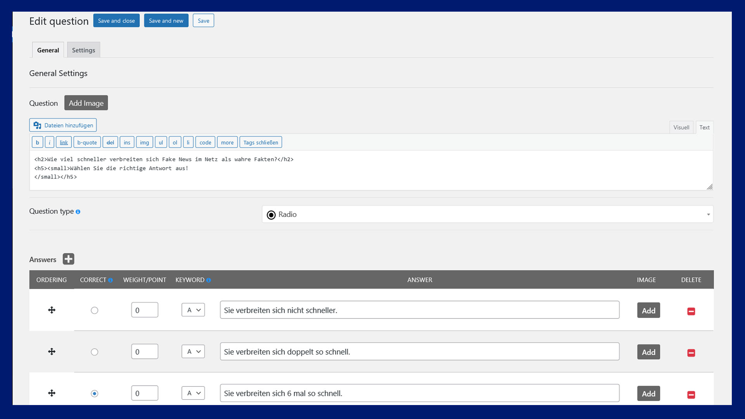The width and height of the screenshot is (745, 419).
Task: Click the Question type info icon
Action: (x=78, y=212)
